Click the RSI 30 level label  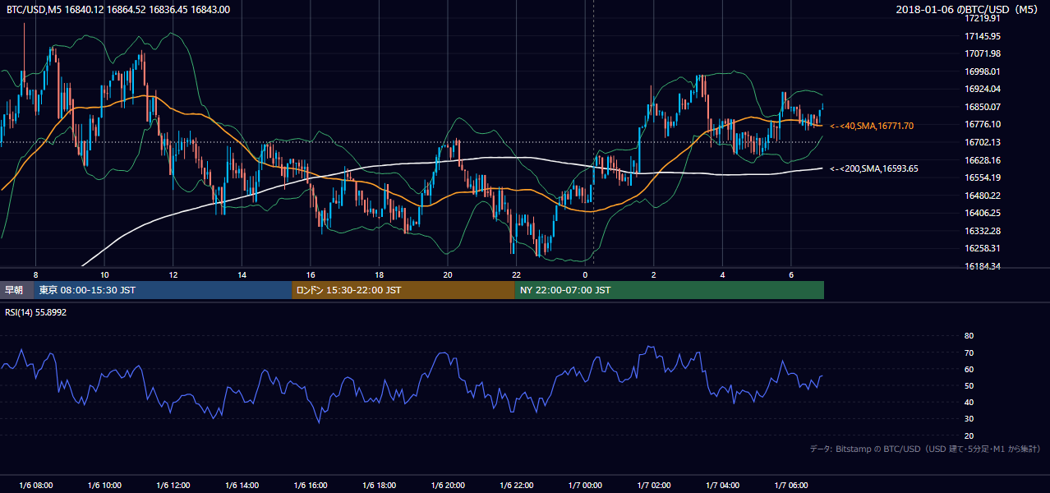969,419
